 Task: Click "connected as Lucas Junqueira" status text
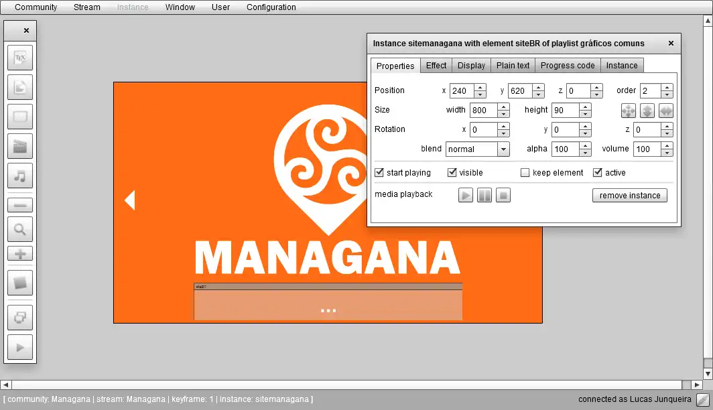(635, 399)
